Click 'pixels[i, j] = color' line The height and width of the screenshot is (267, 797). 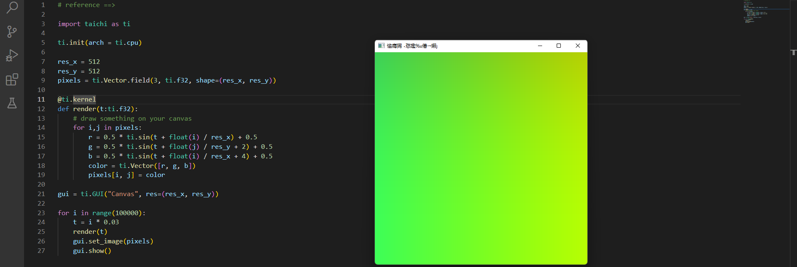(127, 175)
